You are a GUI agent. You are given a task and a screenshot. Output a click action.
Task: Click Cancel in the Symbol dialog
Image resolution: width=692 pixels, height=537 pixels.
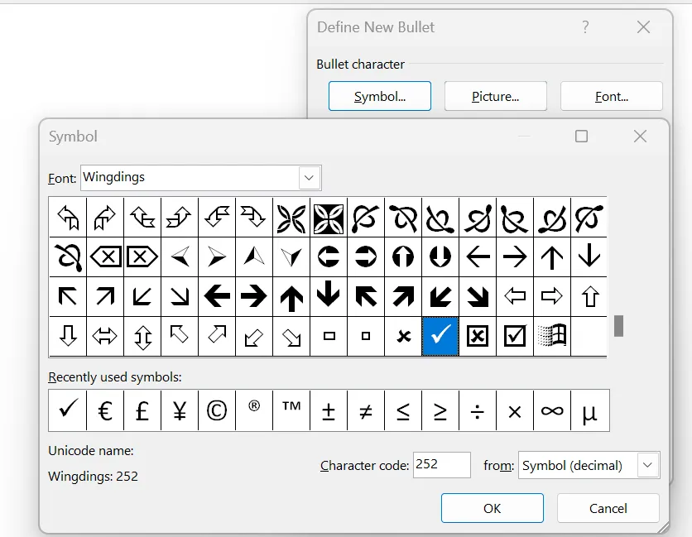(608, 508)
